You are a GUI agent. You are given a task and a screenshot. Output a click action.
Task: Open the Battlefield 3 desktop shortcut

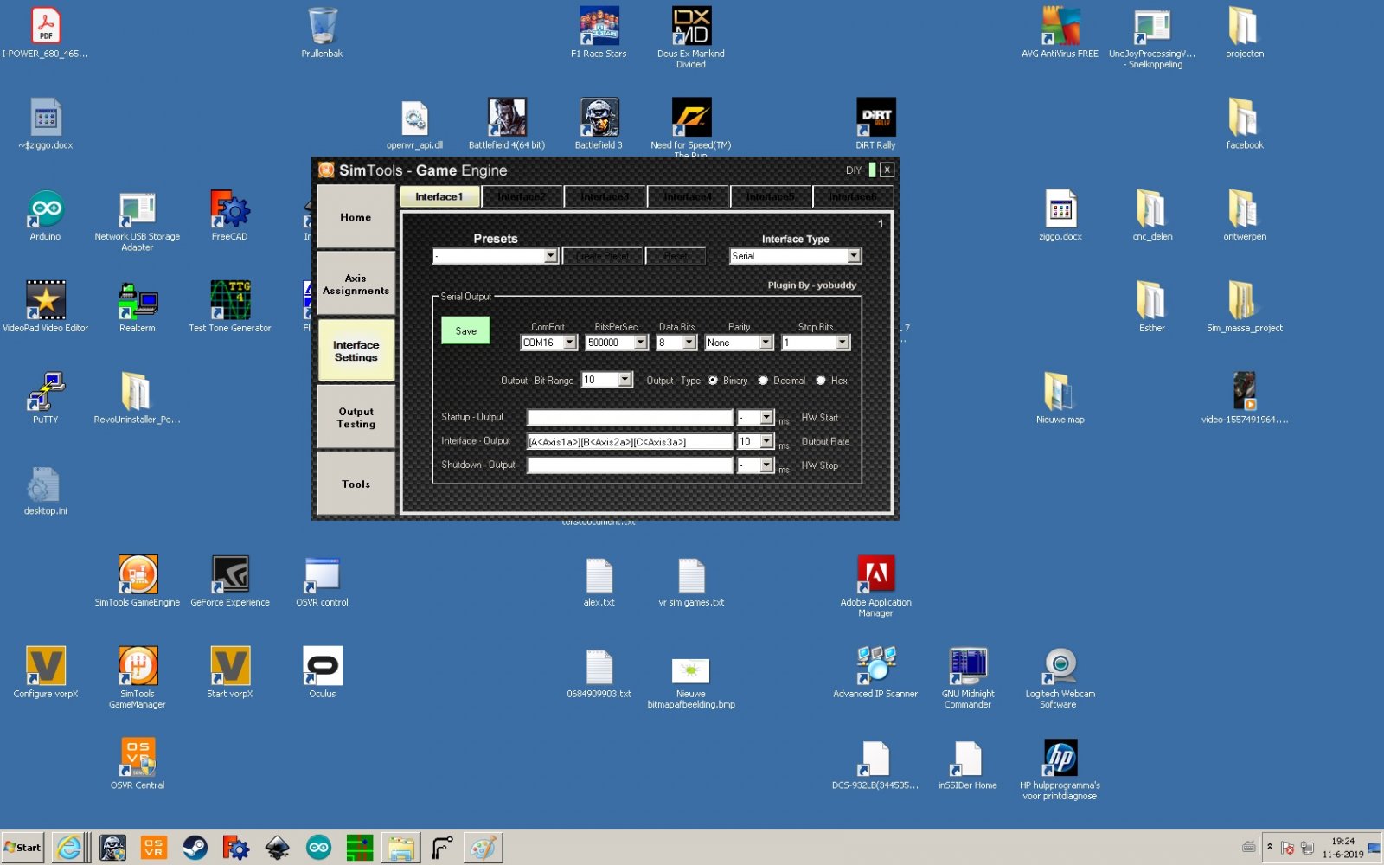[599, 124]
